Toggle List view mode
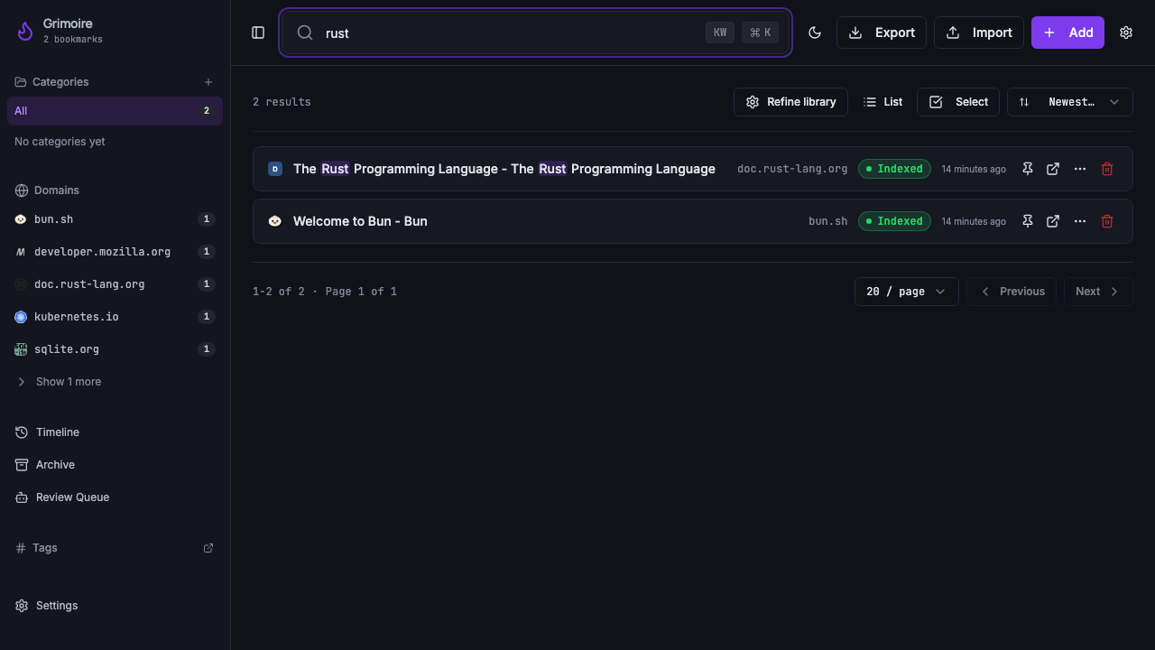 [882, 102]
